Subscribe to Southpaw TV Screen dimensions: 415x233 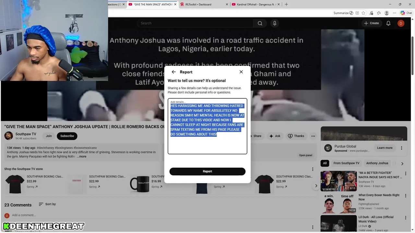coord(67,136)
